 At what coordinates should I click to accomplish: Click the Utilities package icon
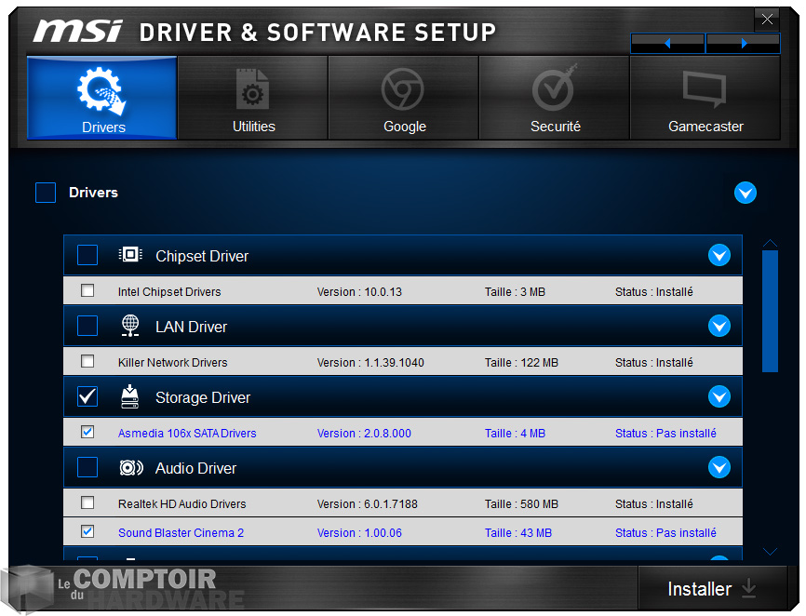[252, 88]
